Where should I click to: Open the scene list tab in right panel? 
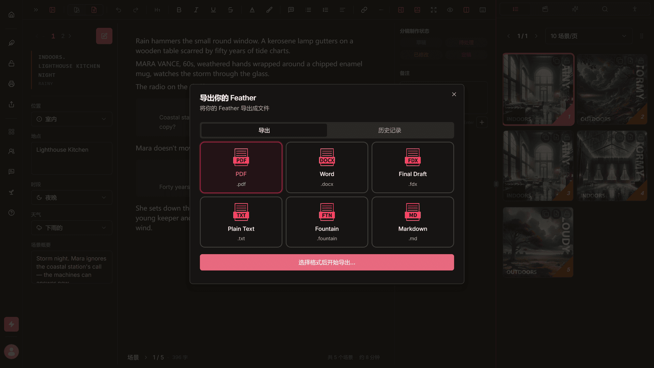tap(516, 9)
